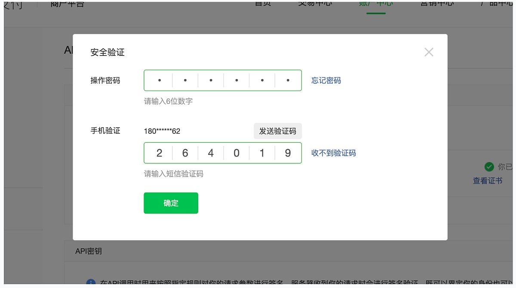The height and width of the screenshot is (288, 516).
Task: Select the SMS code digit 2 box
Action: pos(159,153)
